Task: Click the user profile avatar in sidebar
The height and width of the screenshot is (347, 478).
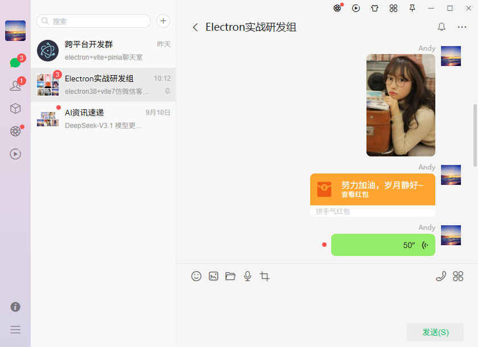Action: 15,31
